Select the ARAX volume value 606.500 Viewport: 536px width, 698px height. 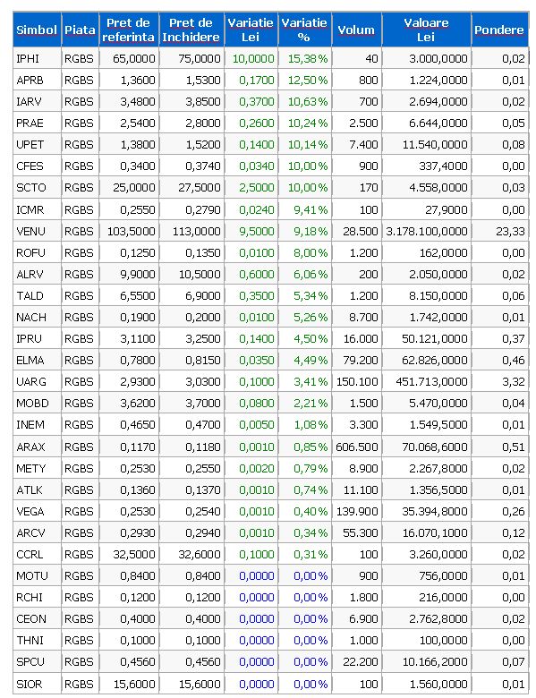[357, 447]
